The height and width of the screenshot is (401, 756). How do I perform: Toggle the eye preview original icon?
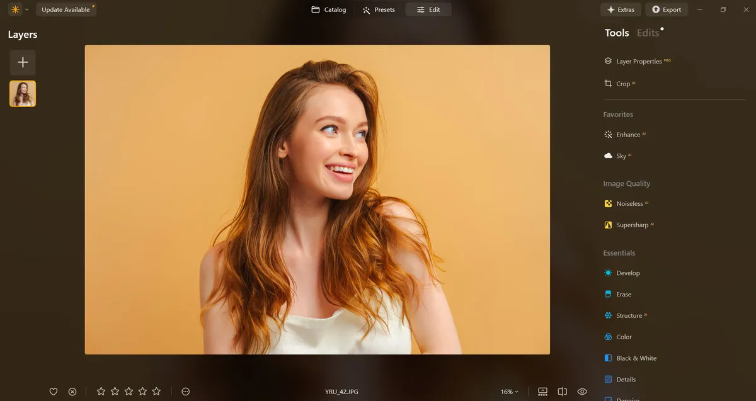point(582,392)
